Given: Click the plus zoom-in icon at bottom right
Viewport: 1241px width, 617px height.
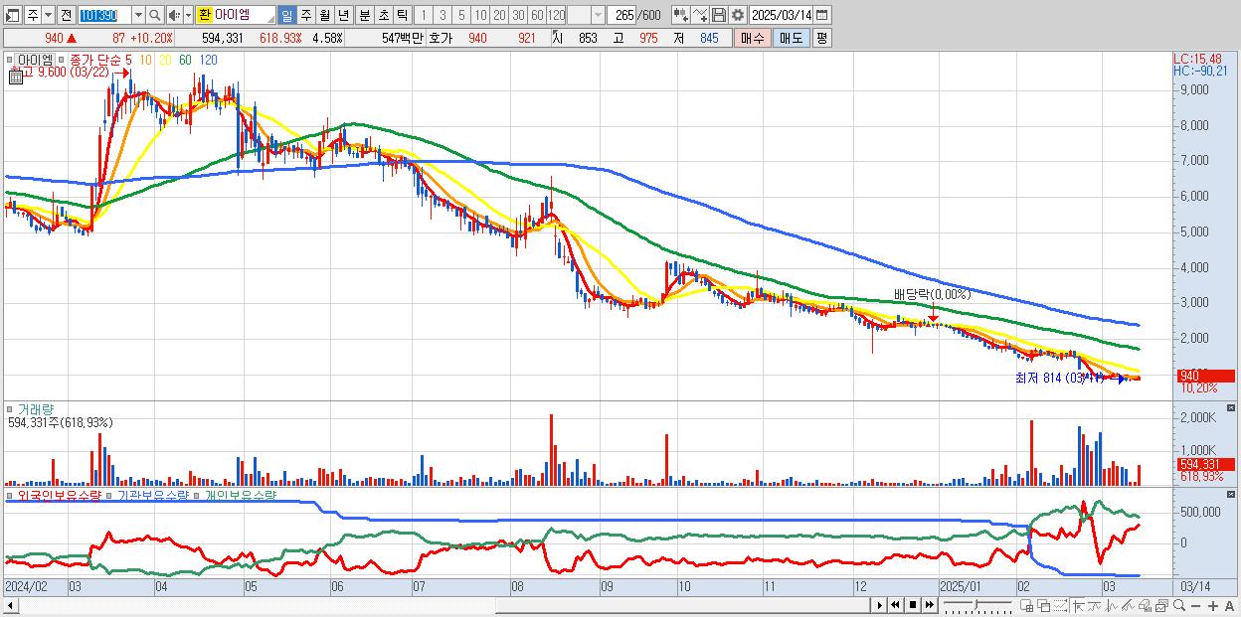Looking at the screenshot, I should (1213, 605).
